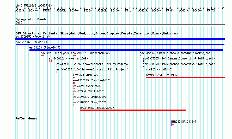Open the nsv1021263 (Coe2014) label
Viewport: 232px width, 139px height.
162,75
